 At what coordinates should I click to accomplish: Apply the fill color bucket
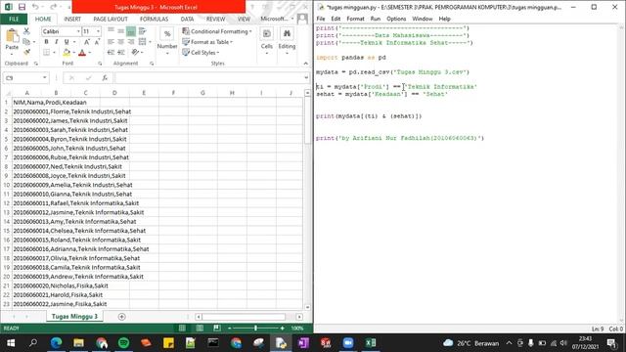coord(67,52)
